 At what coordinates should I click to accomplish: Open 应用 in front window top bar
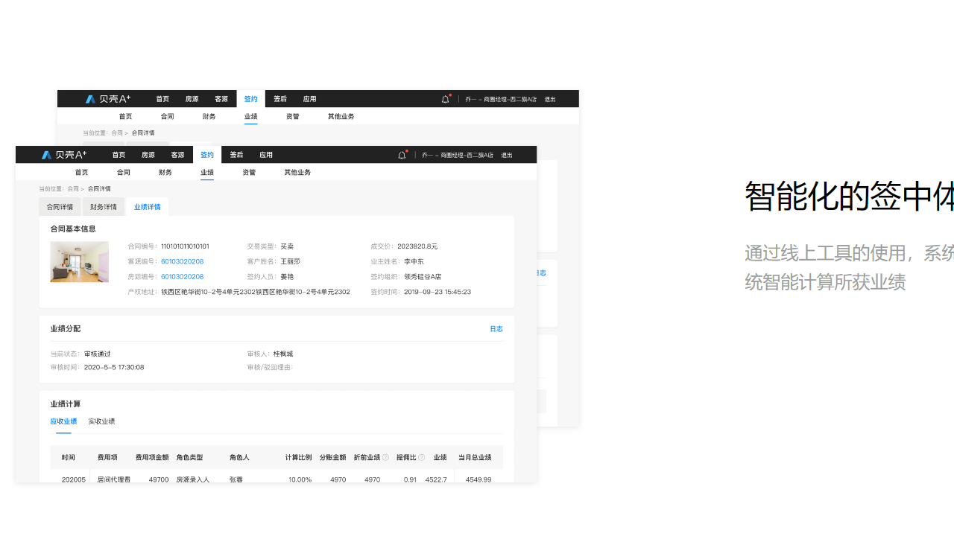point(266,155)
